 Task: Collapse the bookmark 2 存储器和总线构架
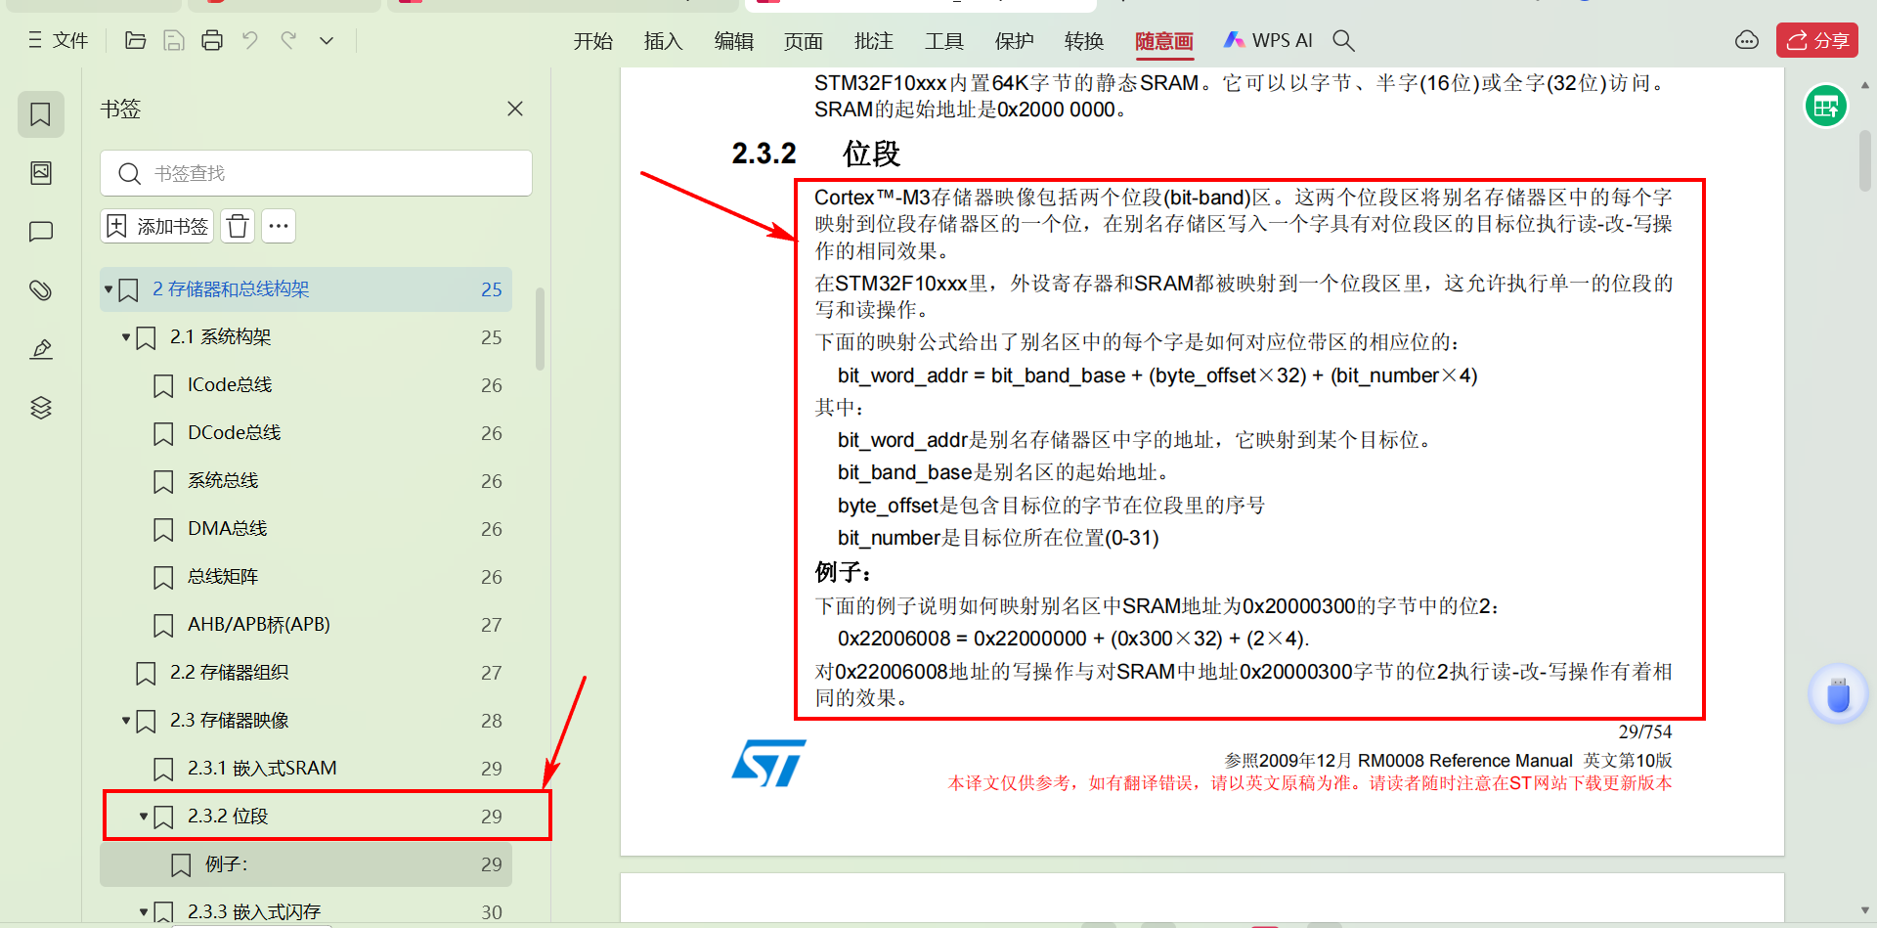click(x=109, y=289)
